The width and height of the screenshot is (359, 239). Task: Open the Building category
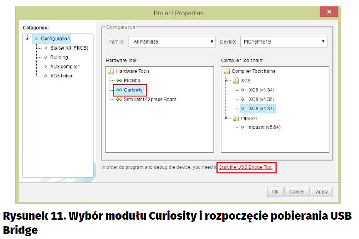[59, 57]
